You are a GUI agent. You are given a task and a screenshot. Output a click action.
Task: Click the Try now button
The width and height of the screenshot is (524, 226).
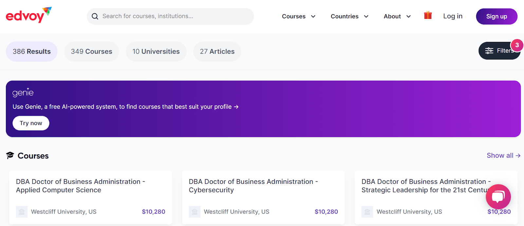pos(31,123)
